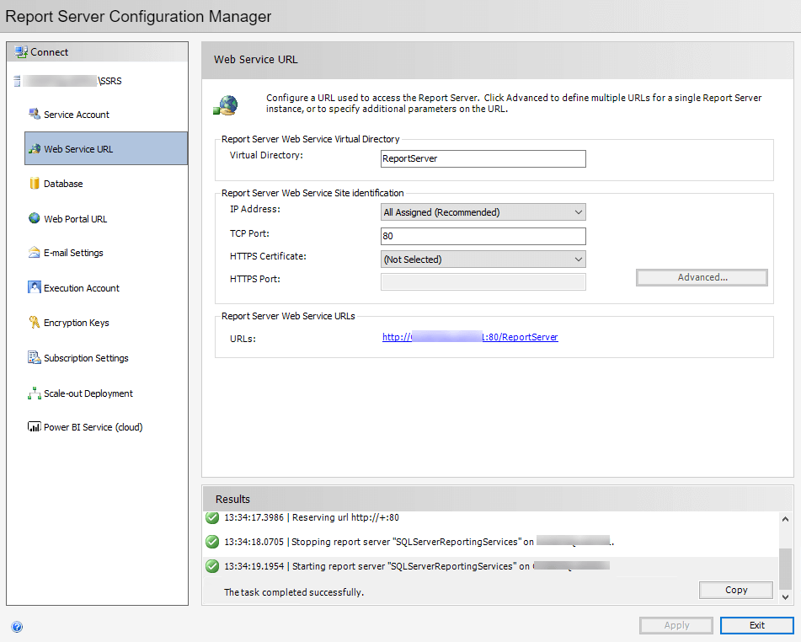
Task: Open Scale-out Deployment network icon
Action: (34, 393)
